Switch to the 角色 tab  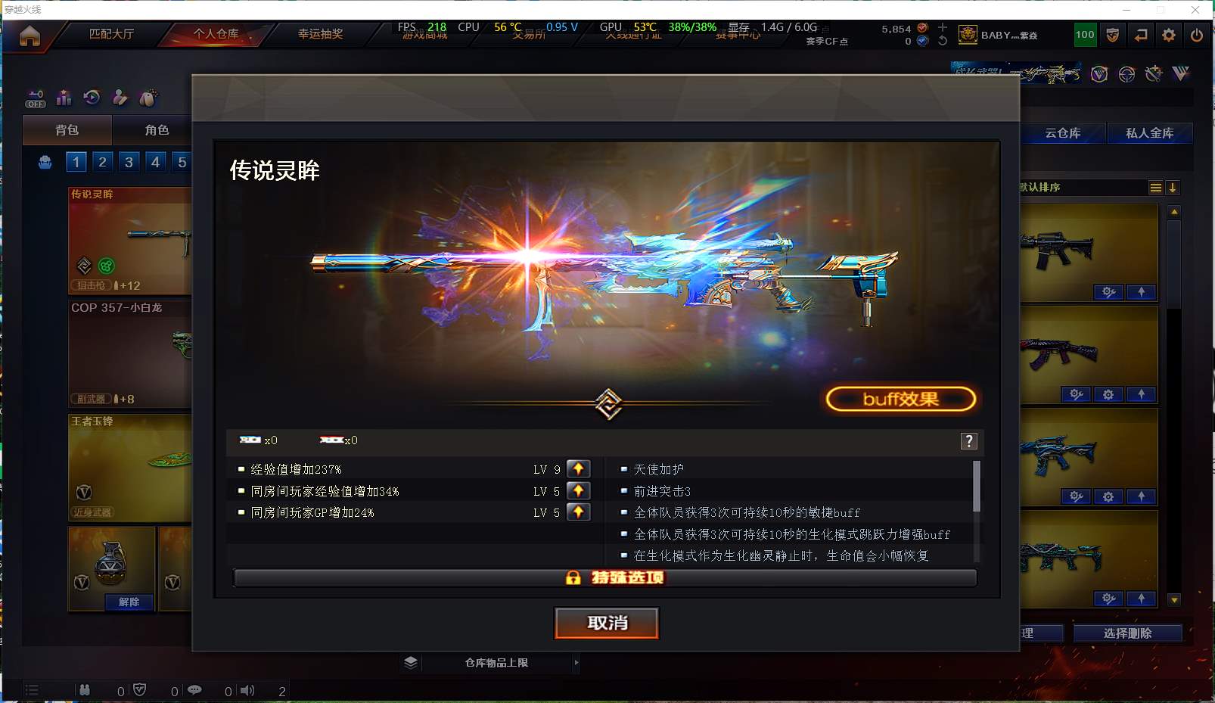tap(157, 130)
